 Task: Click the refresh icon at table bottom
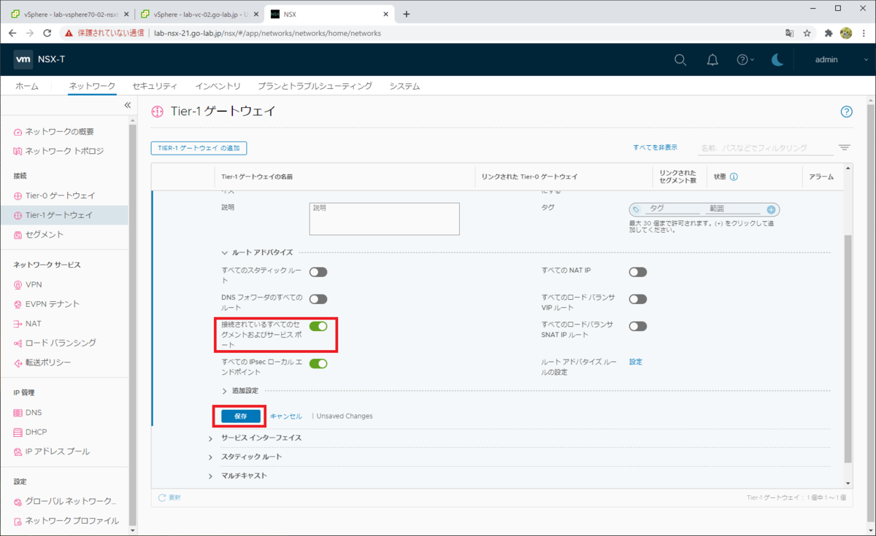tap(162, 497)
